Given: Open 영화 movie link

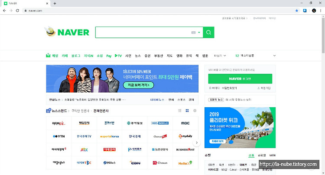Looking at the screenshot, I should (x=179, y=56).
